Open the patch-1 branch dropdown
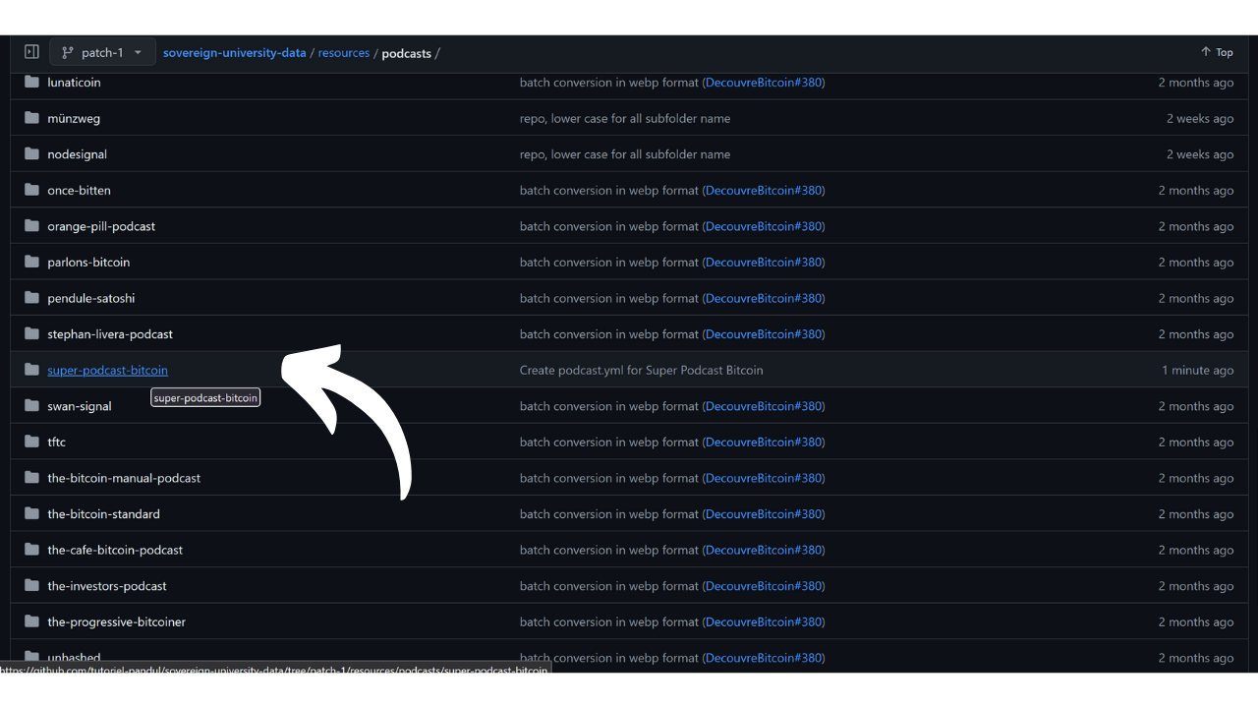 [102, 52]
